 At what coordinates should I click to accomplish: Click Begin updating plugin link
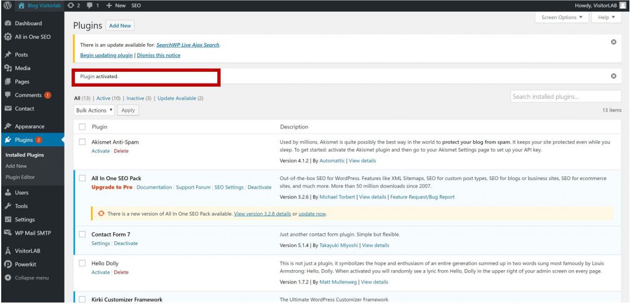pyautogui.click(x=106, y=55)
